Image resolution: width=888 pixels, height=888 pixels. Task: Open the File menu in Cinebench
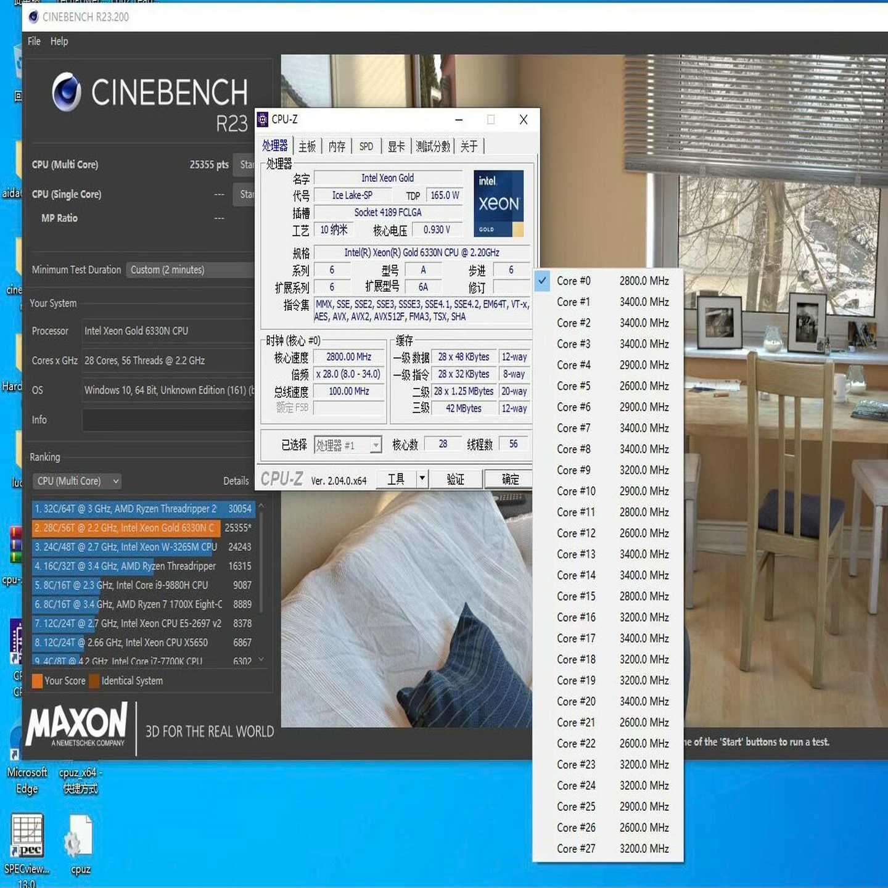click(x=34, y=41)
